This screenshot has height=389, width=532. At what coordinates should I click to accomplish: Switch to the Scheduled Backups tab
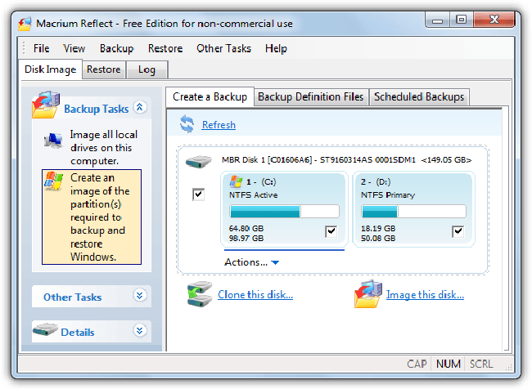pos(419,96)
